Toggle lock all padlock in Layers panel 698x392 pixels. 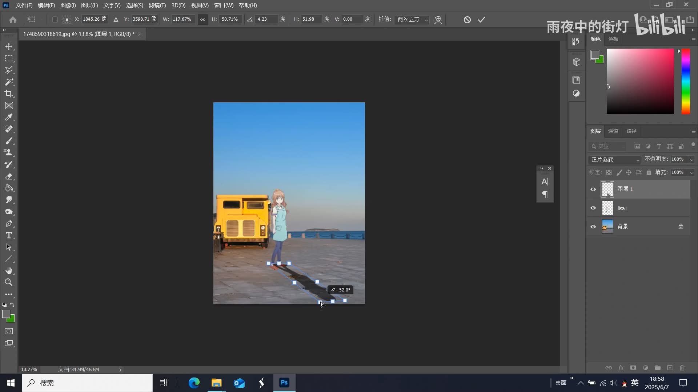pyautogui.click(x=649, y=172)
